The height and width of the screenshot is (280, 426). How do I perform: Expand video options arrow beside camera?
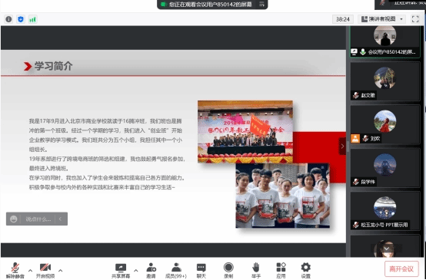(60, 270)
